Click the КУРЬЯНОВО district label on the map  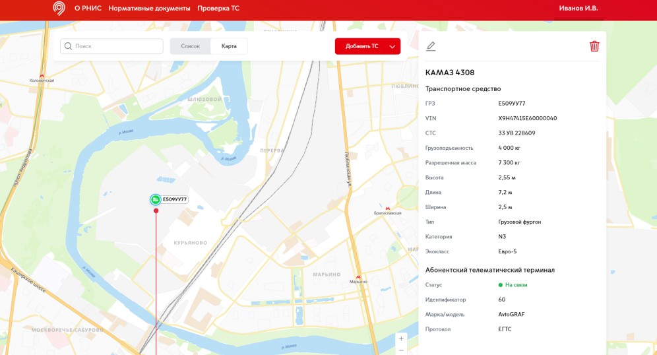[x=190, y=243]
